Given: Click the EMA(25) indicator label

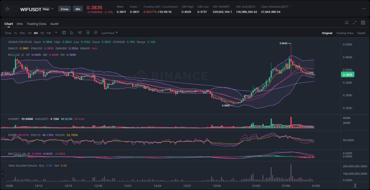Looking at the screenshot, I should 36,48.
